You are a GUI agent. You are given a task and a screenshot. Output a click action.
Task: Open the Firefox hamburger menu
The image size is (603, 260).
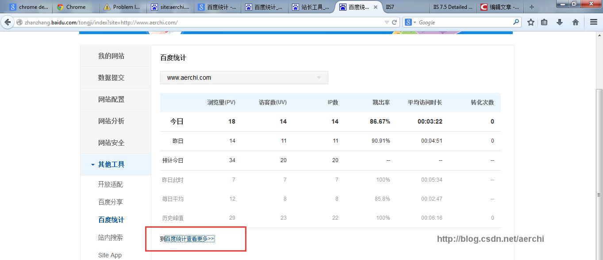594,22
